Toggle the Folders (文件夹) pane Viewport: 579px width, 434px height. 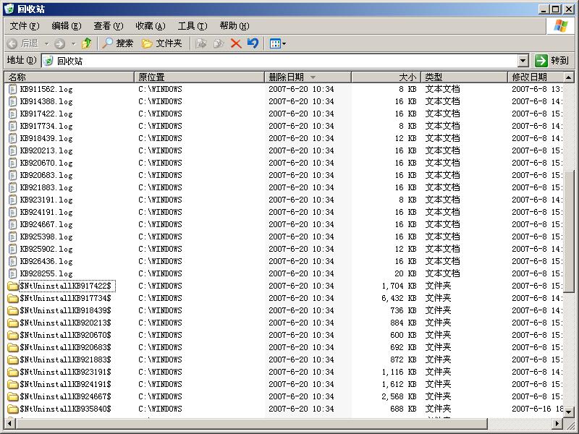point(162,43)
